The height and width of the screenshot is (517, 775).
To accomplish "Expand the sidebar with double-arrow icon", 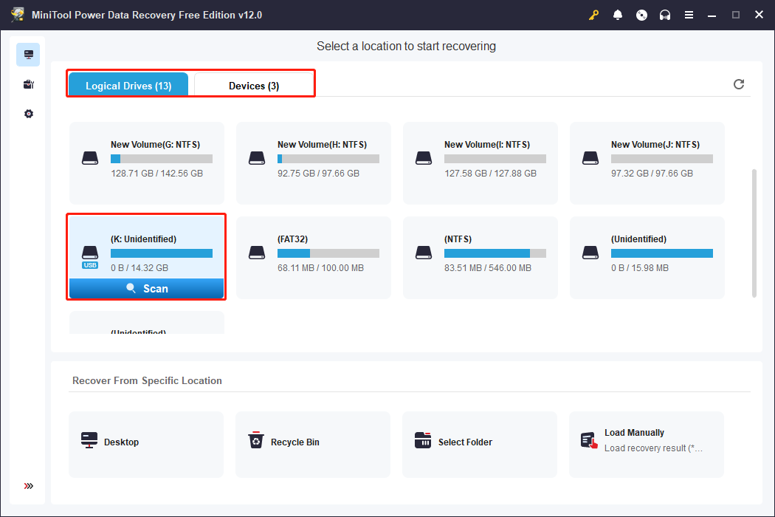I will (x=28, y=486).
